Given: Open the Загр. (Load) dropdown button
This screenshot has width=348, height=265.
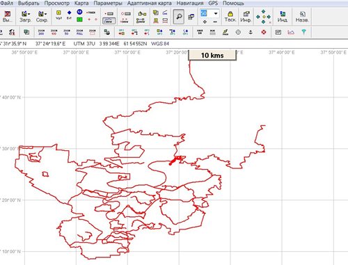Looking at the screenshot, I should (x=25, y=17).
